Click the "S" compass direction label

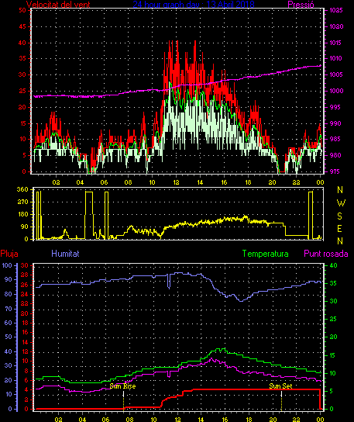340,216
